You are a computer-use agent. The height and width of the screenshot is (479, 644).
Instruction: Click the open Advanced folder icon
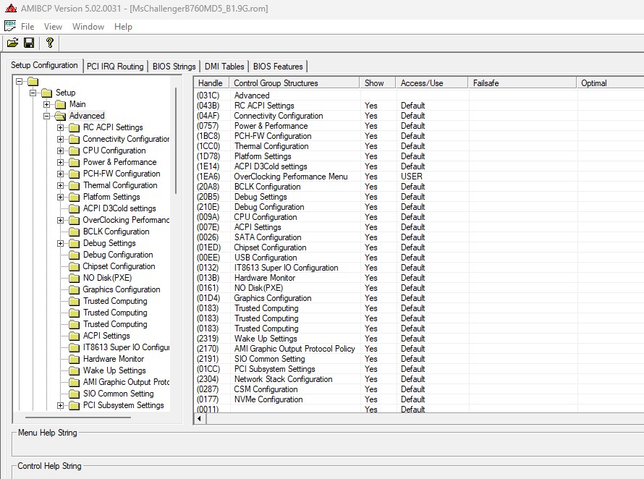(60, 116)
